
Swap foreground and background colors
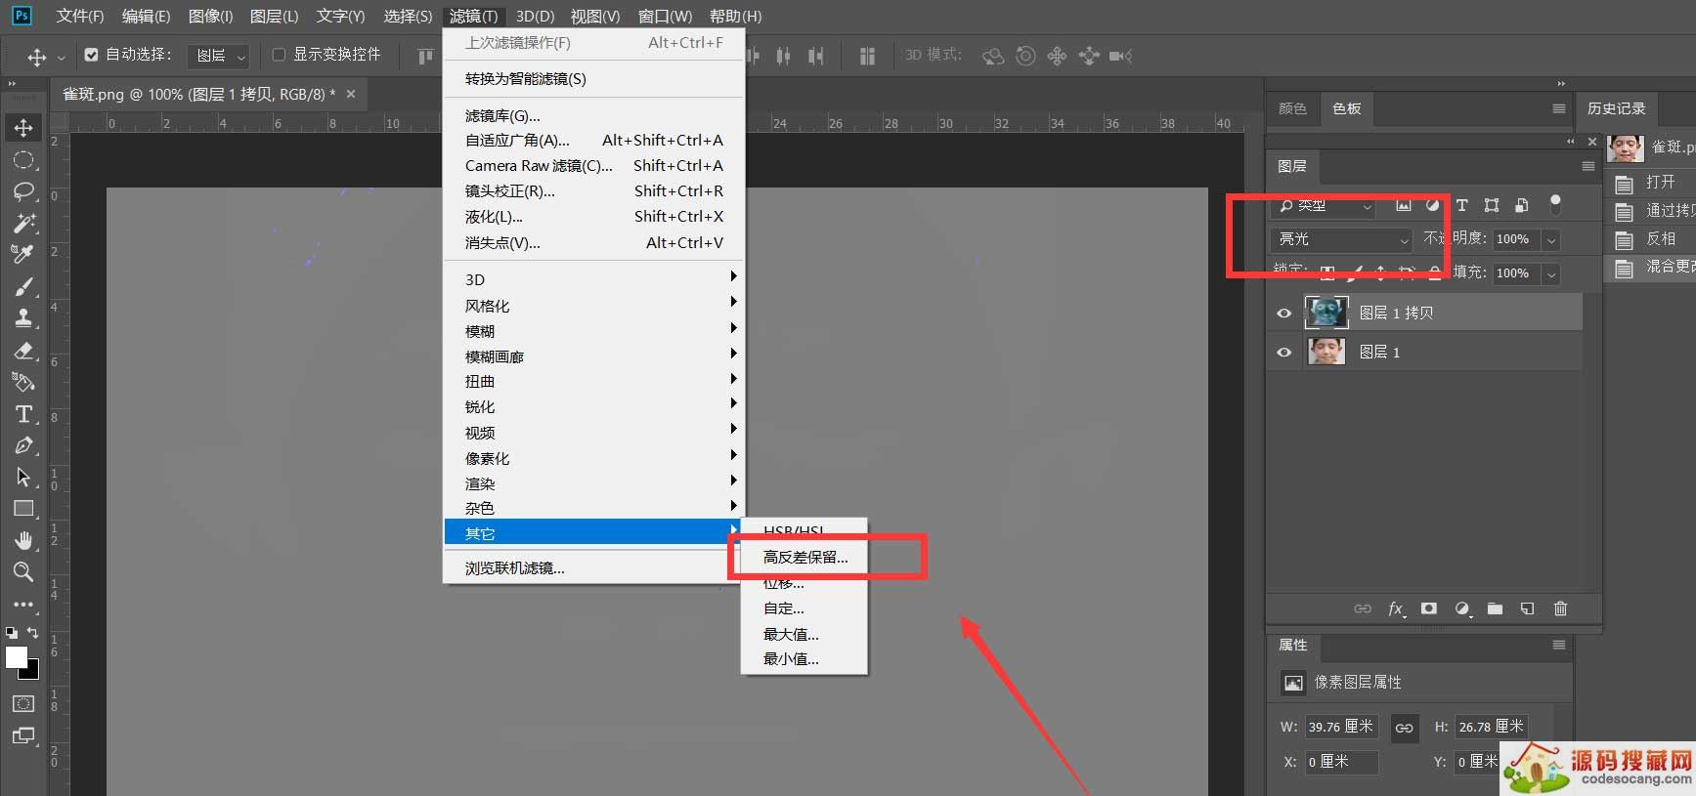(32, 633)
